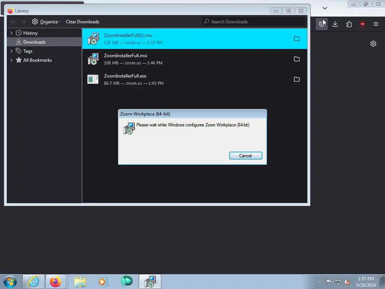The width and height of the screenshot is (385, 289).
Task: Close the Library window
Action: pyautogui.click(x=301, y=11)
